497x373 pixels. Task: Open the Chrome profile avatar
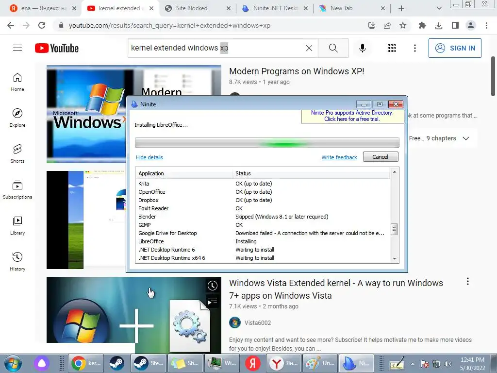(x=471, y=25)
